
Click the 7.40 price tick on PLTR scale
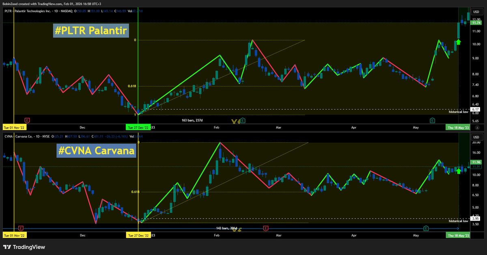pos(476,85)
